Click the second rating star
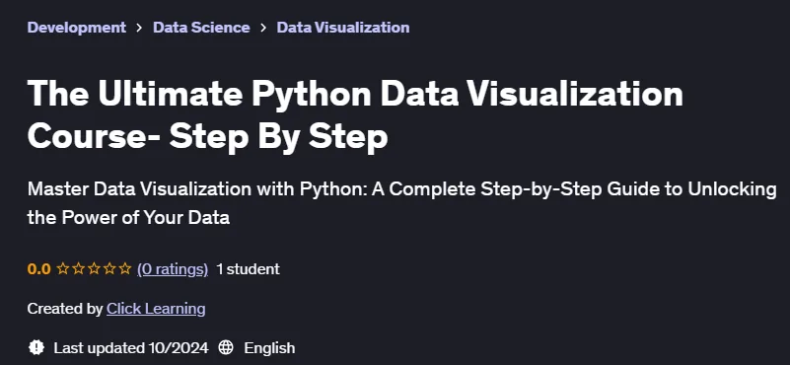This screenshot has width=790, height=365. [x=78, y=268]
